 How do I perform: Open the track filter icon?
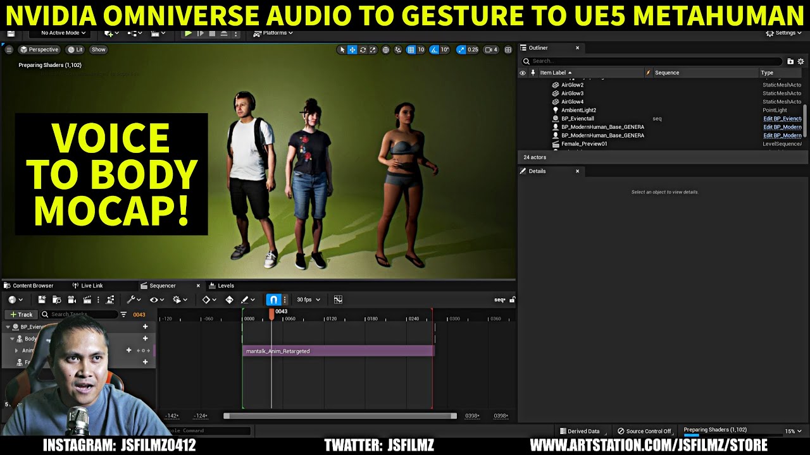[x=123, y=314]
